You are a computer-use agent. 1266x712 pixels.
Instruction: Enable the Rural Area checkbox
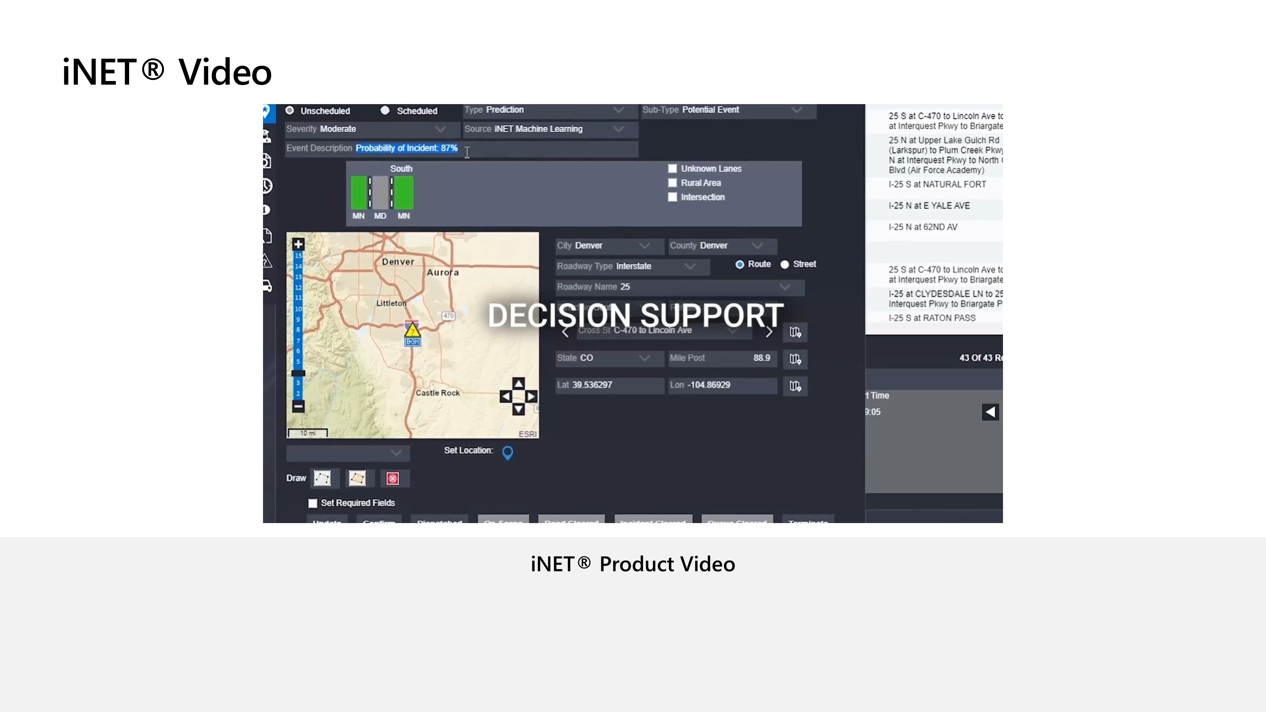pos(672,183)
